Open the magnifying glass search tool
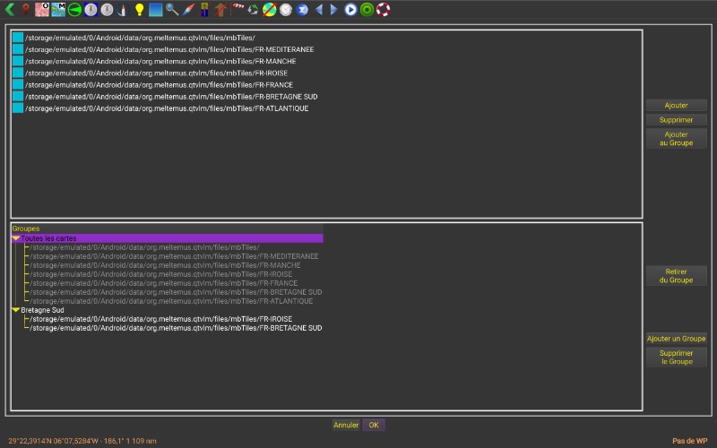Image resolution: width=717 pixels, height=448 pixels. tap(171, 10)
